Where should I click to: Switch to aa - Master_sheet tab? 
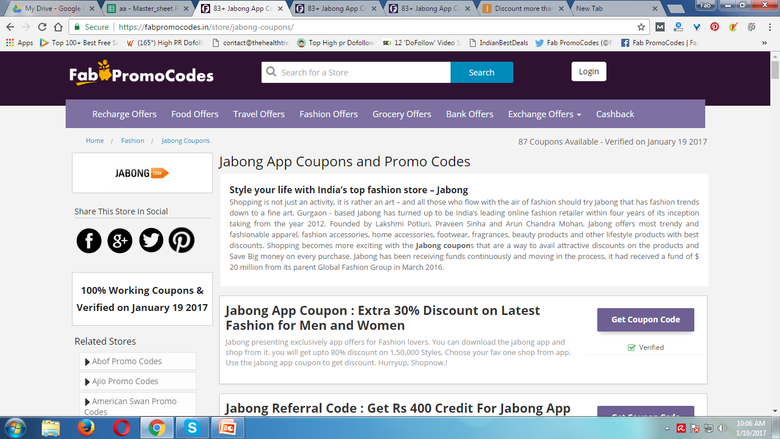[x=147, y=9]
